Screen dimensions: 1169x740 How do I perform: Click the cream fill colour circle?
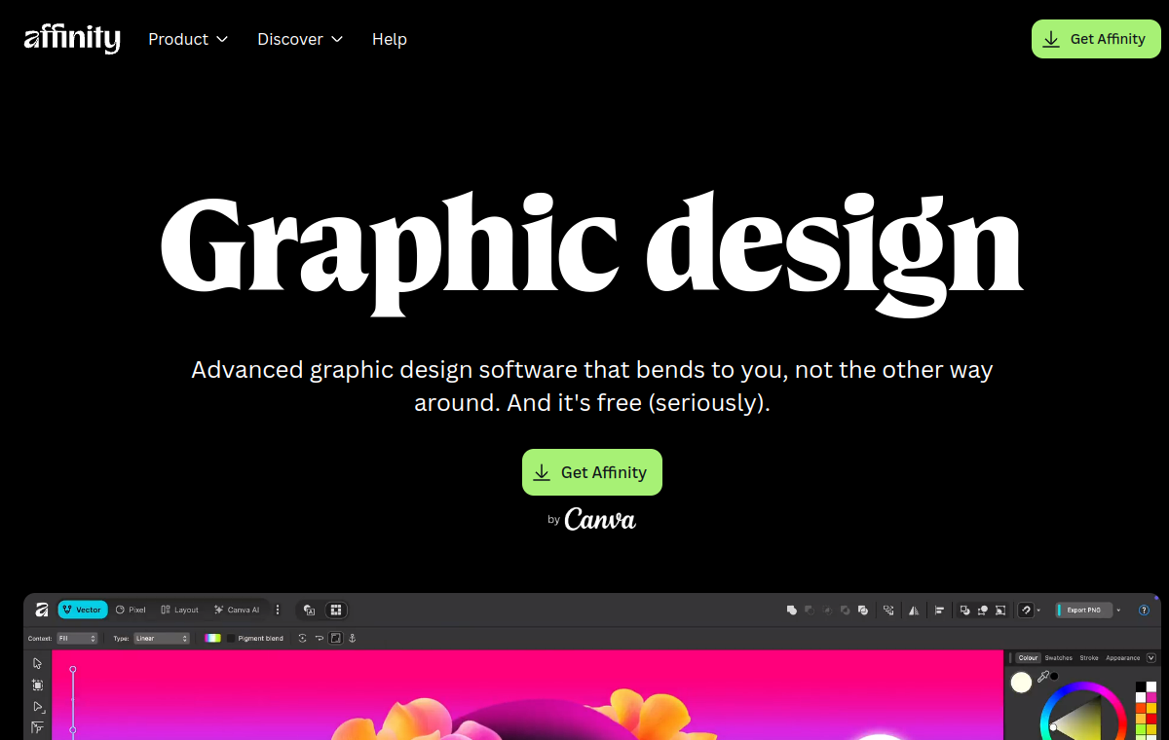(x=1021, y=683)
